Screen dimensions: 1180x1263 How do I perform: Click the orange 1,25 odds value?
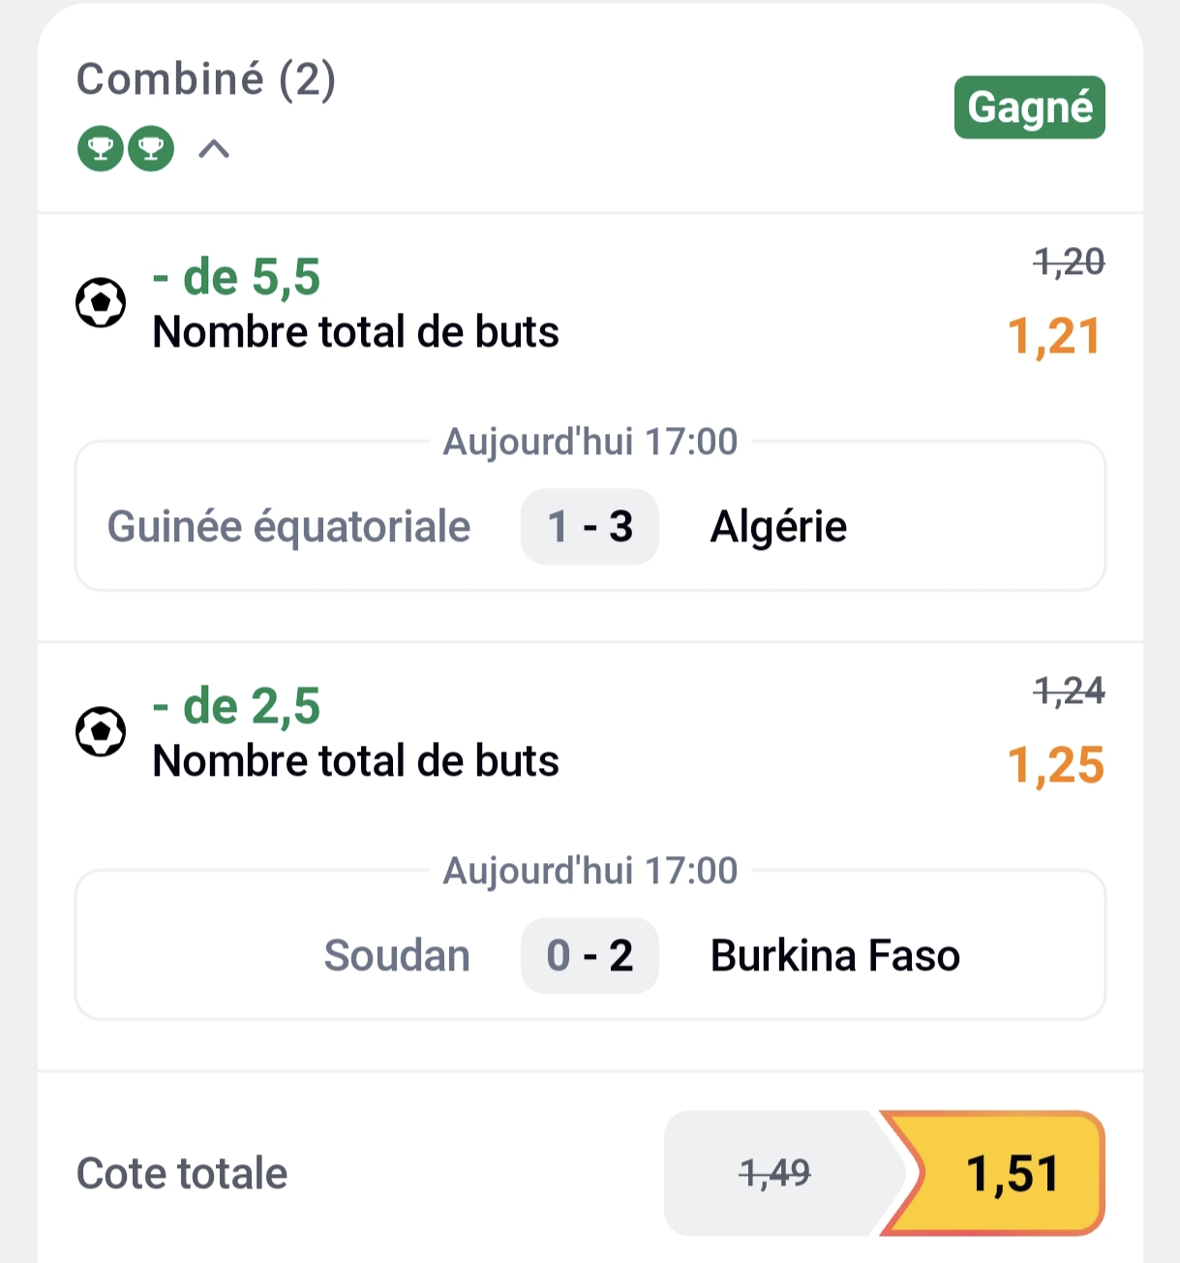(1055, 766)
